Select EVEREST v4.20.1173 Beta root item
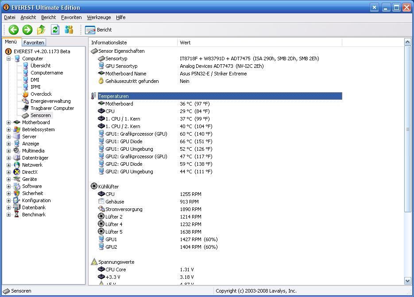Image resolution: width=414 pixels, height=297 pixels. click(x=42, y=51)
